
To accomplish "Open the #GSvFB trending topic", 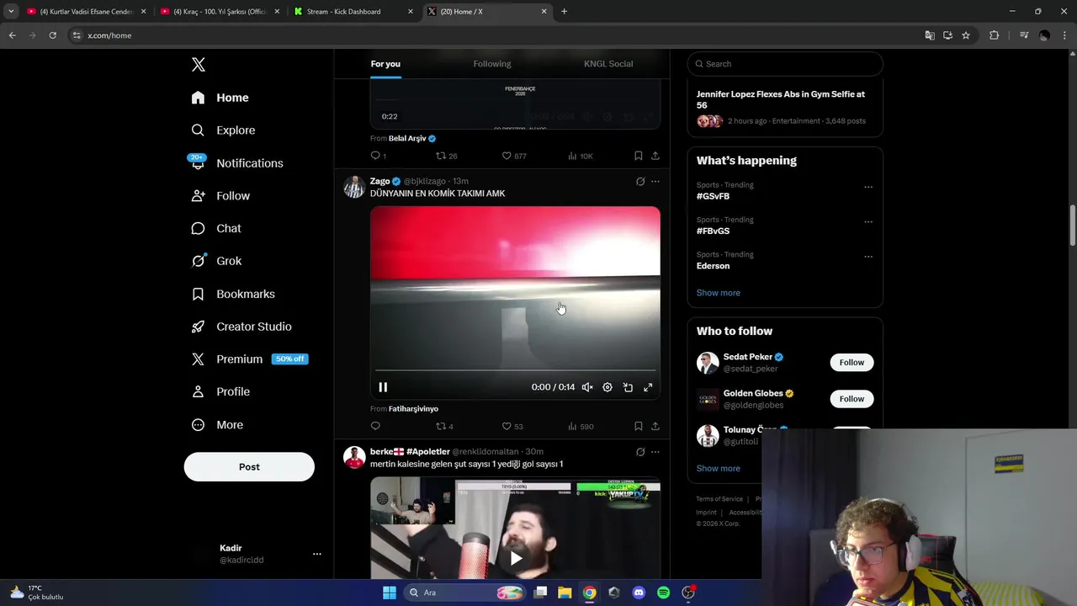I will 714,196.
